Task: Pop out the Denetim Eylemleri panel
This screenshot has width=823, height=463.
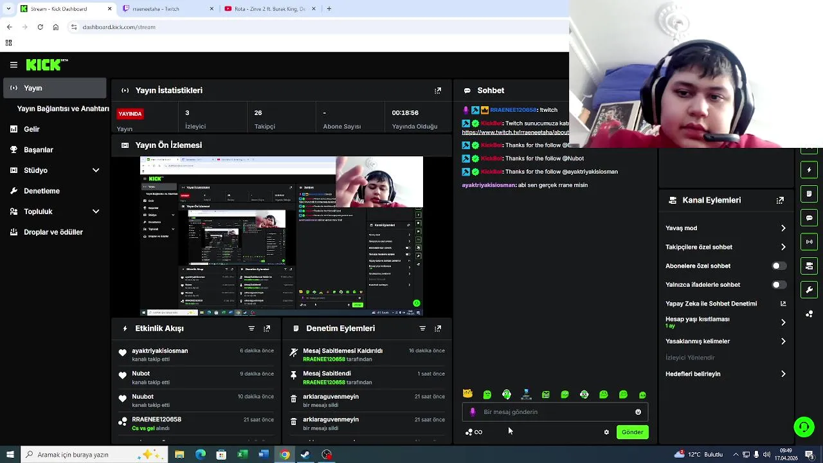Action: 438,329
